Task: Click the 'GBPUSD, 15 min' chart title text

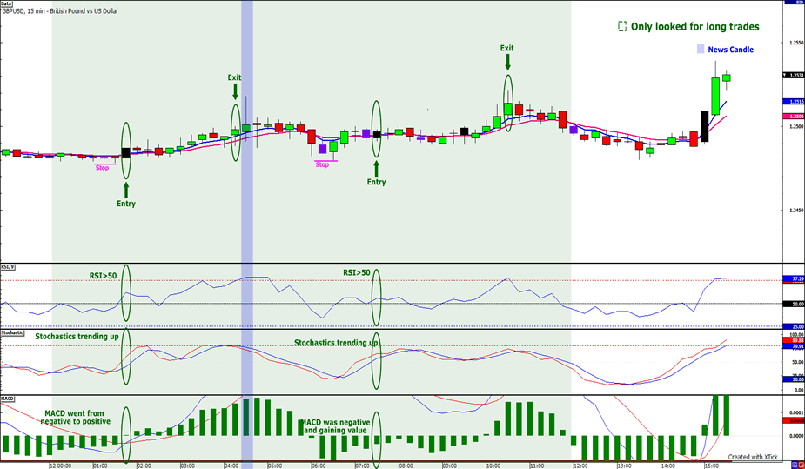Action: click(x=60, y=10)
